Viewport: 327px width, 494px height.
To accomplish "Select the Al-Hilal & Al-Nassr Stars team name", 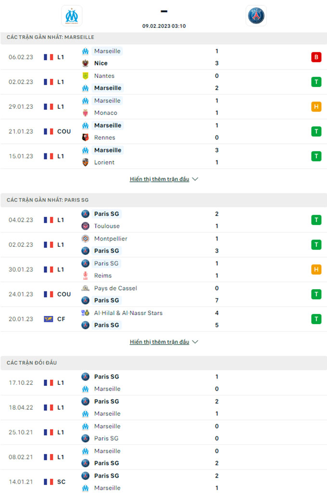I will pyautogui.click(x=128, y=313).
